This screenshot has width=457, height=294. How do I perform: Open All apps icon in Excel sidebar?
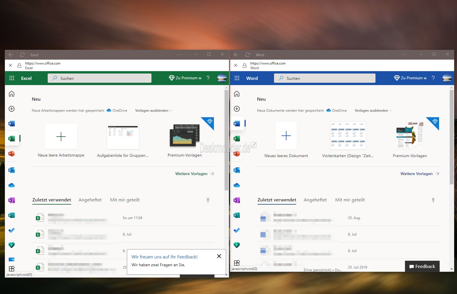(x=12, y=269)
